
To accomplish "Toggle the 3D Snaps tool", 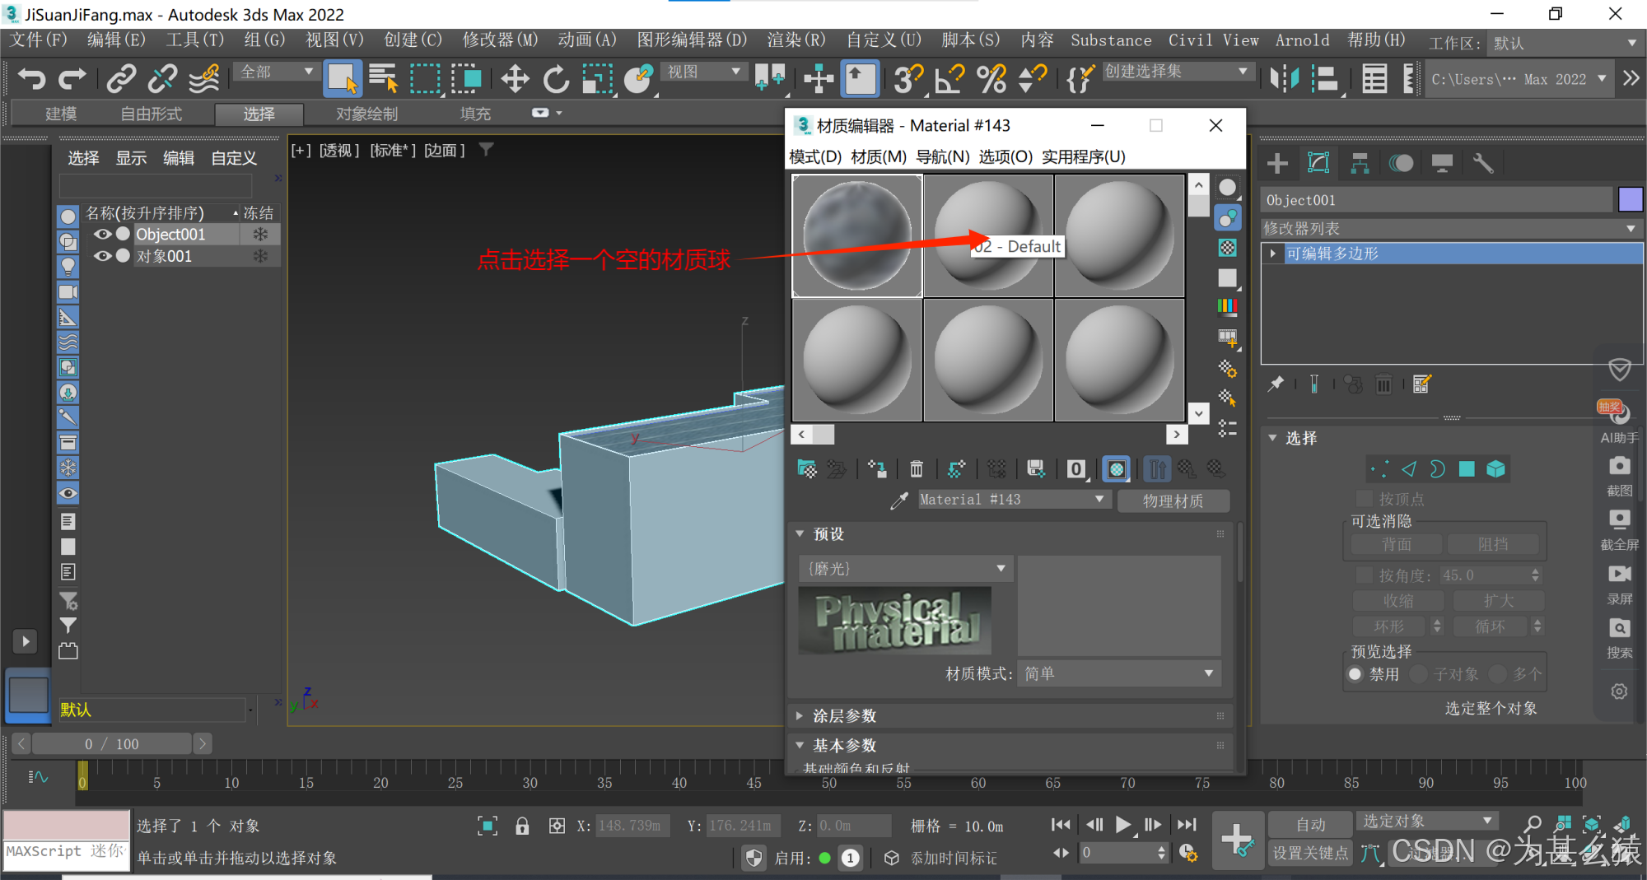I will click(908, 79).
